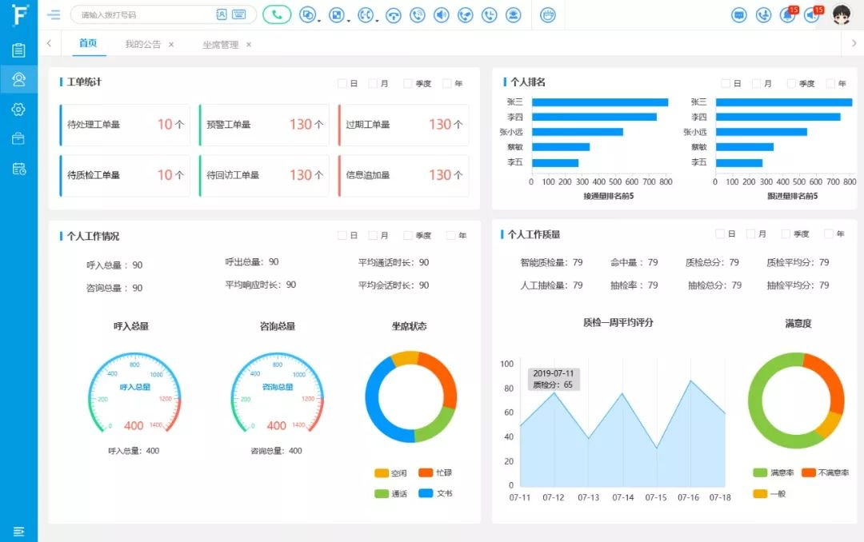
Task: Check the 季度 checkbox in 个人排名 panel
Action: tap(792, 83)
